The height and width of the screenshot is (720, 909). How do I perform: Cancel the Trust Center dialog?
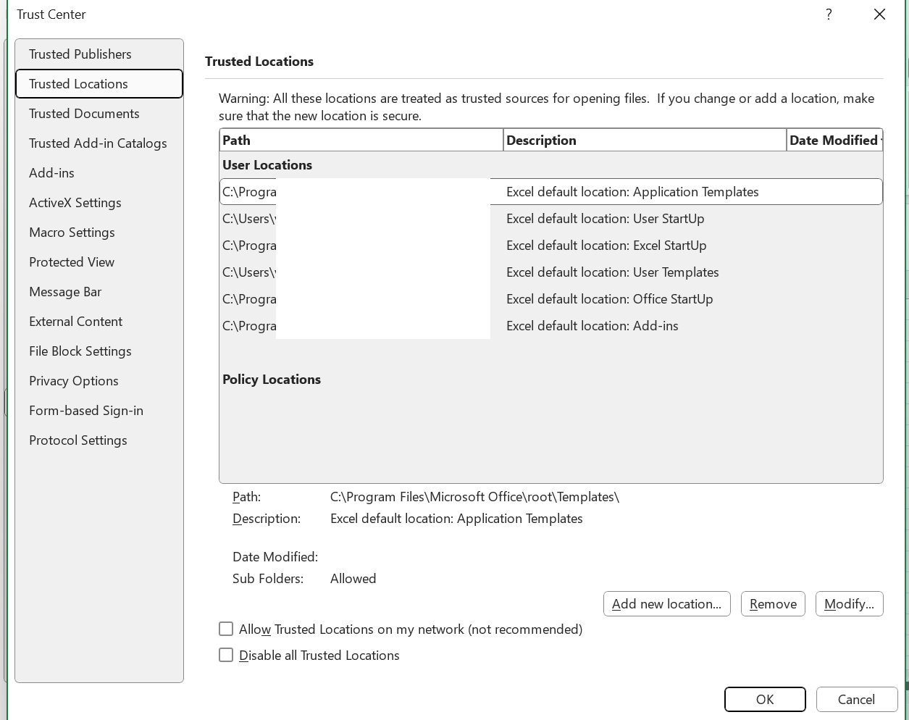point(856,700)
